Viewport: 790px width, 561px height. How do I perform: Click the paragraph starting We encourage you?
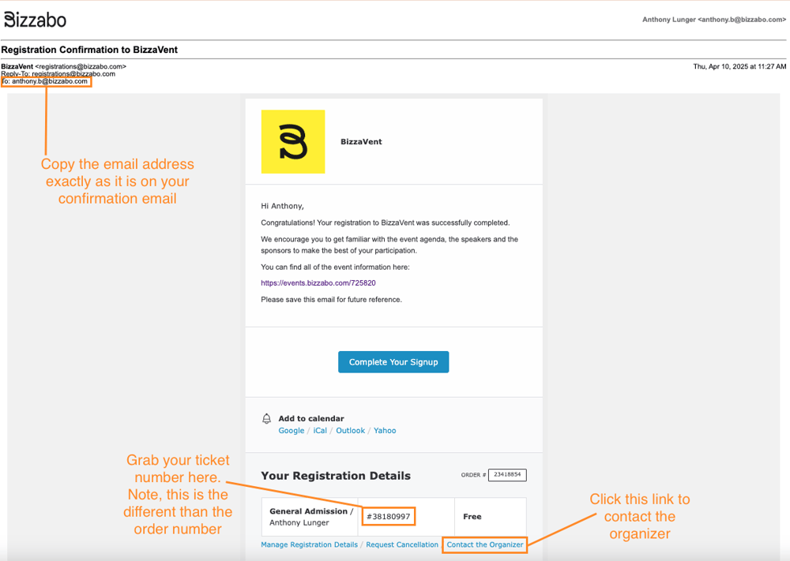click(389, 245)
